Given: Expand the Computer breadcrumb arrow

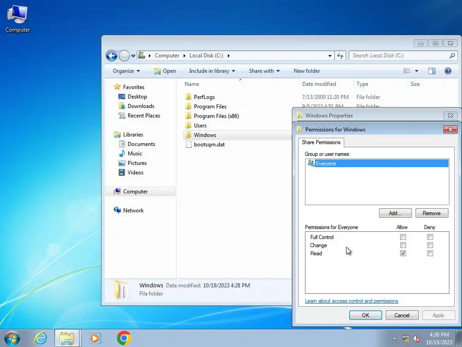Looking at the screenshot, I should tap(184, 56).
